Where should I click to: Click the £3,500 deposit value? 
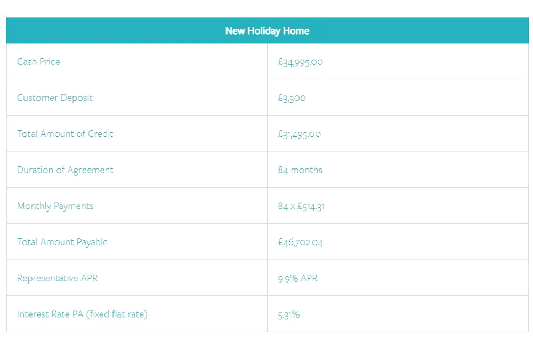point(292,98)
